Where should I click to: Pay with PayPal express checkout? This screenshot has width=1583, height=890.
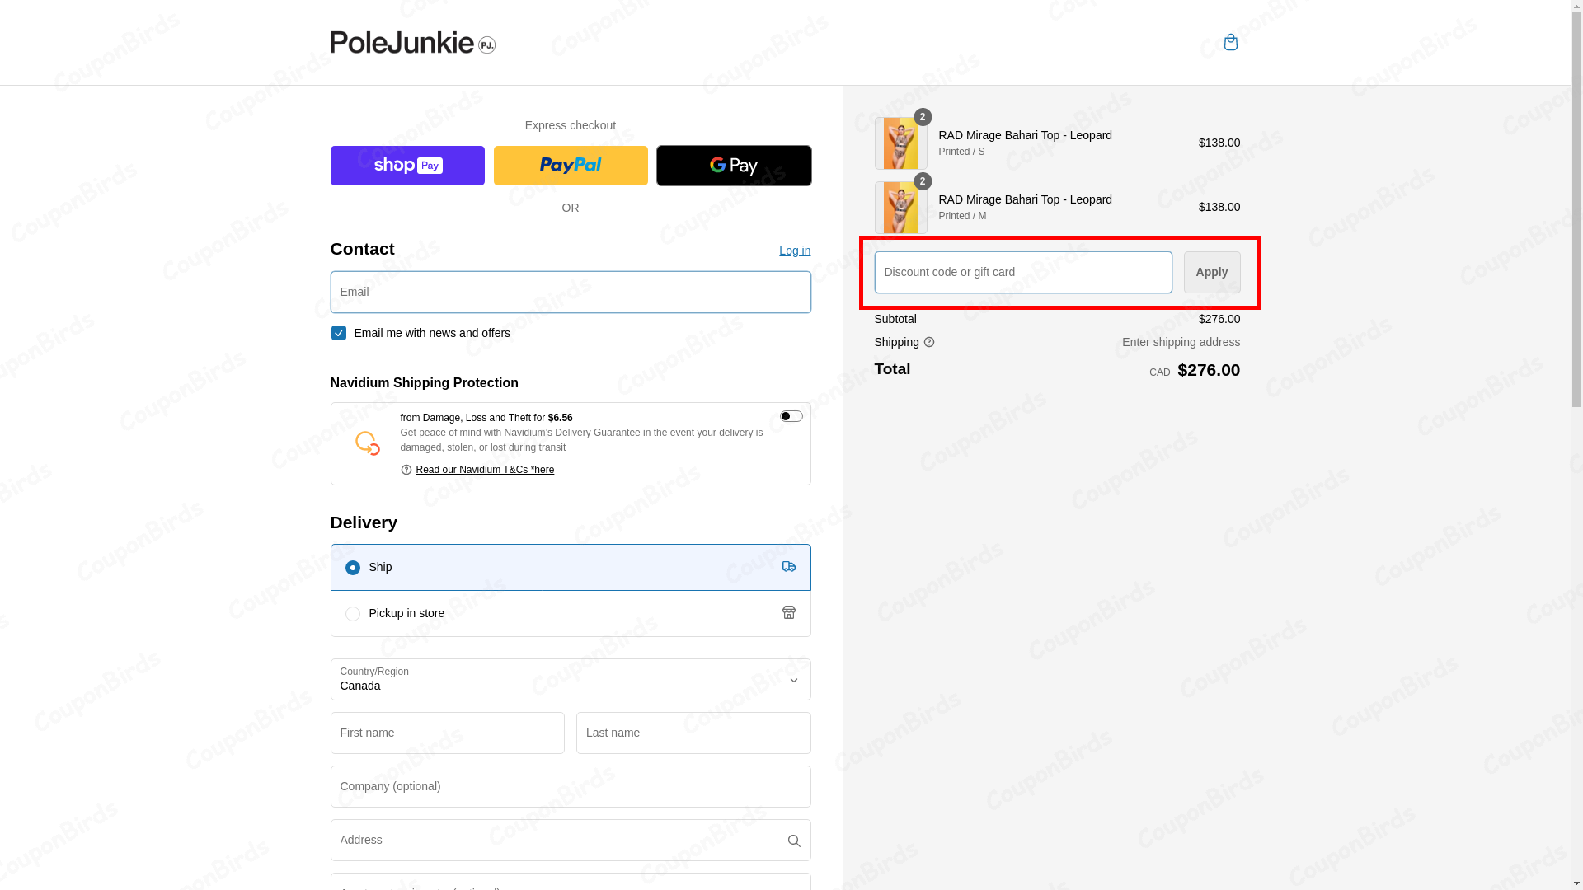pyautogui.click(x=571, y=166)
